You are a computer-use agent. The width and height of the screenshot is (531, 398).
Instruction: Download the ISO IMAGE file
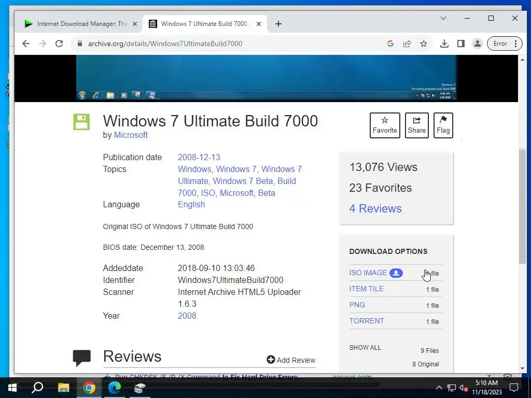[x=368, y=273]
